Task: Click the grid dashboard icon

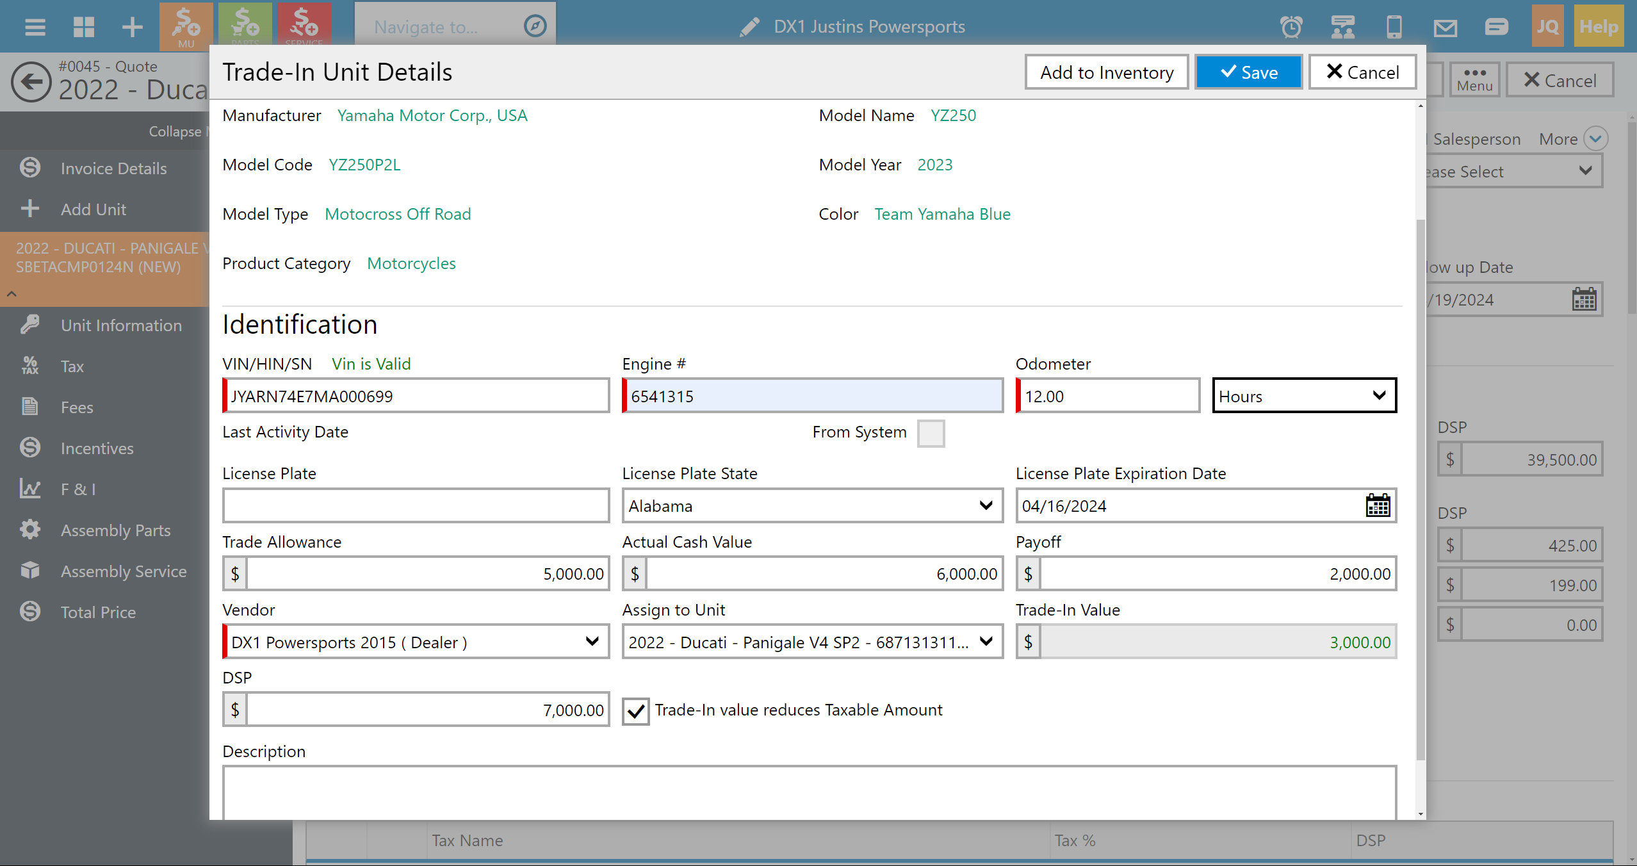Action: click(x=84, y=27)
